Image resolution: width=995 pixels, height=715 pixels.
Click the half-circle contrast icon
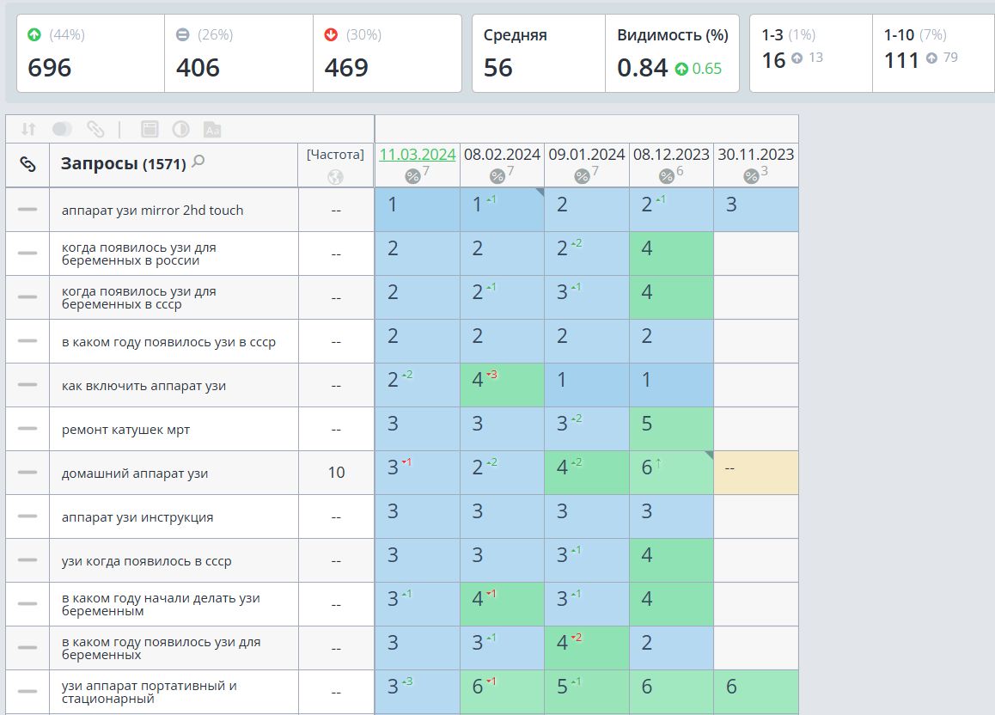(180, 130)
